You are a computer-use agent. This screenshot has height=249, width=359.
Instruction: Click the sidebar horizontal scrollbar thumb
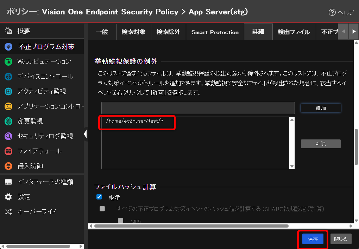point(38,246)
